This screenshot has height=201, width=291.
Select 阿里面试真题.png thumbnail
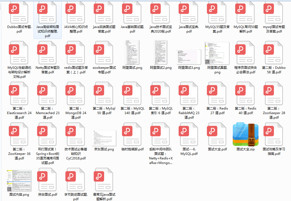coord(217,53)
